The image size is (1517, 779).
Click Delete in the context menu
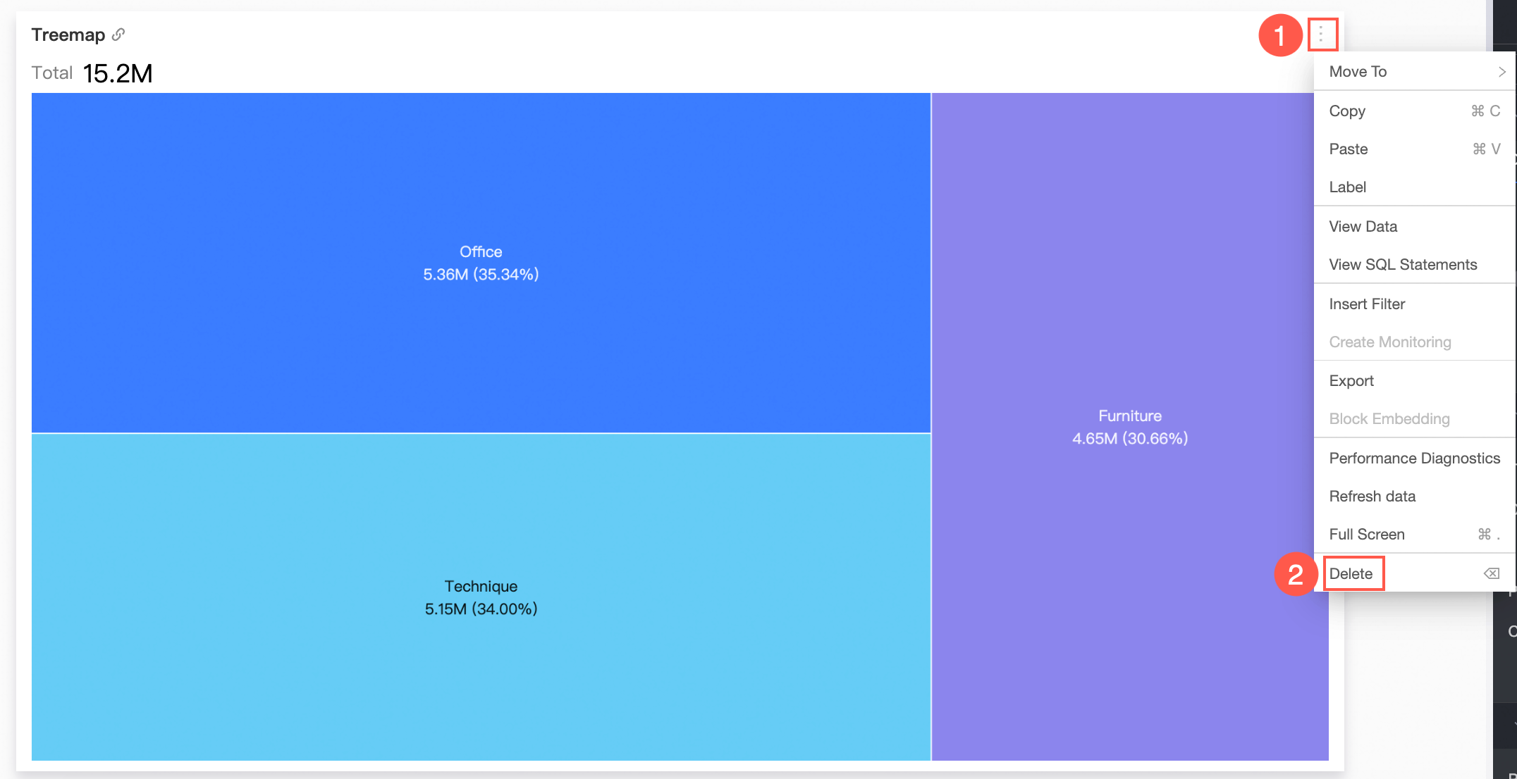[x=1351, y=573]
